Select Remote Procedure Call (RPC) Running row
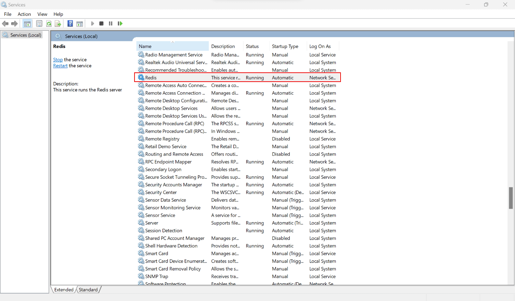Image resolution: width=515 pixels, height=301 pixels. click(x=238, y=123)
